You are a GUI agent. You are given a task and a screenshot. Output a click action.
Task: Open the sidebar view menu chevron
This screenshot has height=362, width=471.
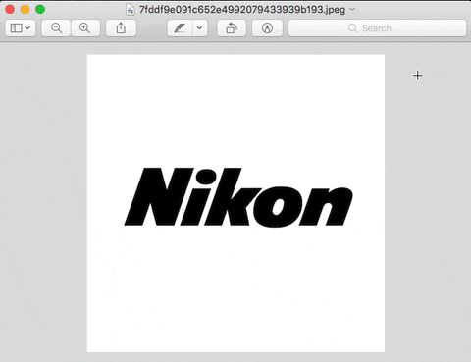coord(28,28)
